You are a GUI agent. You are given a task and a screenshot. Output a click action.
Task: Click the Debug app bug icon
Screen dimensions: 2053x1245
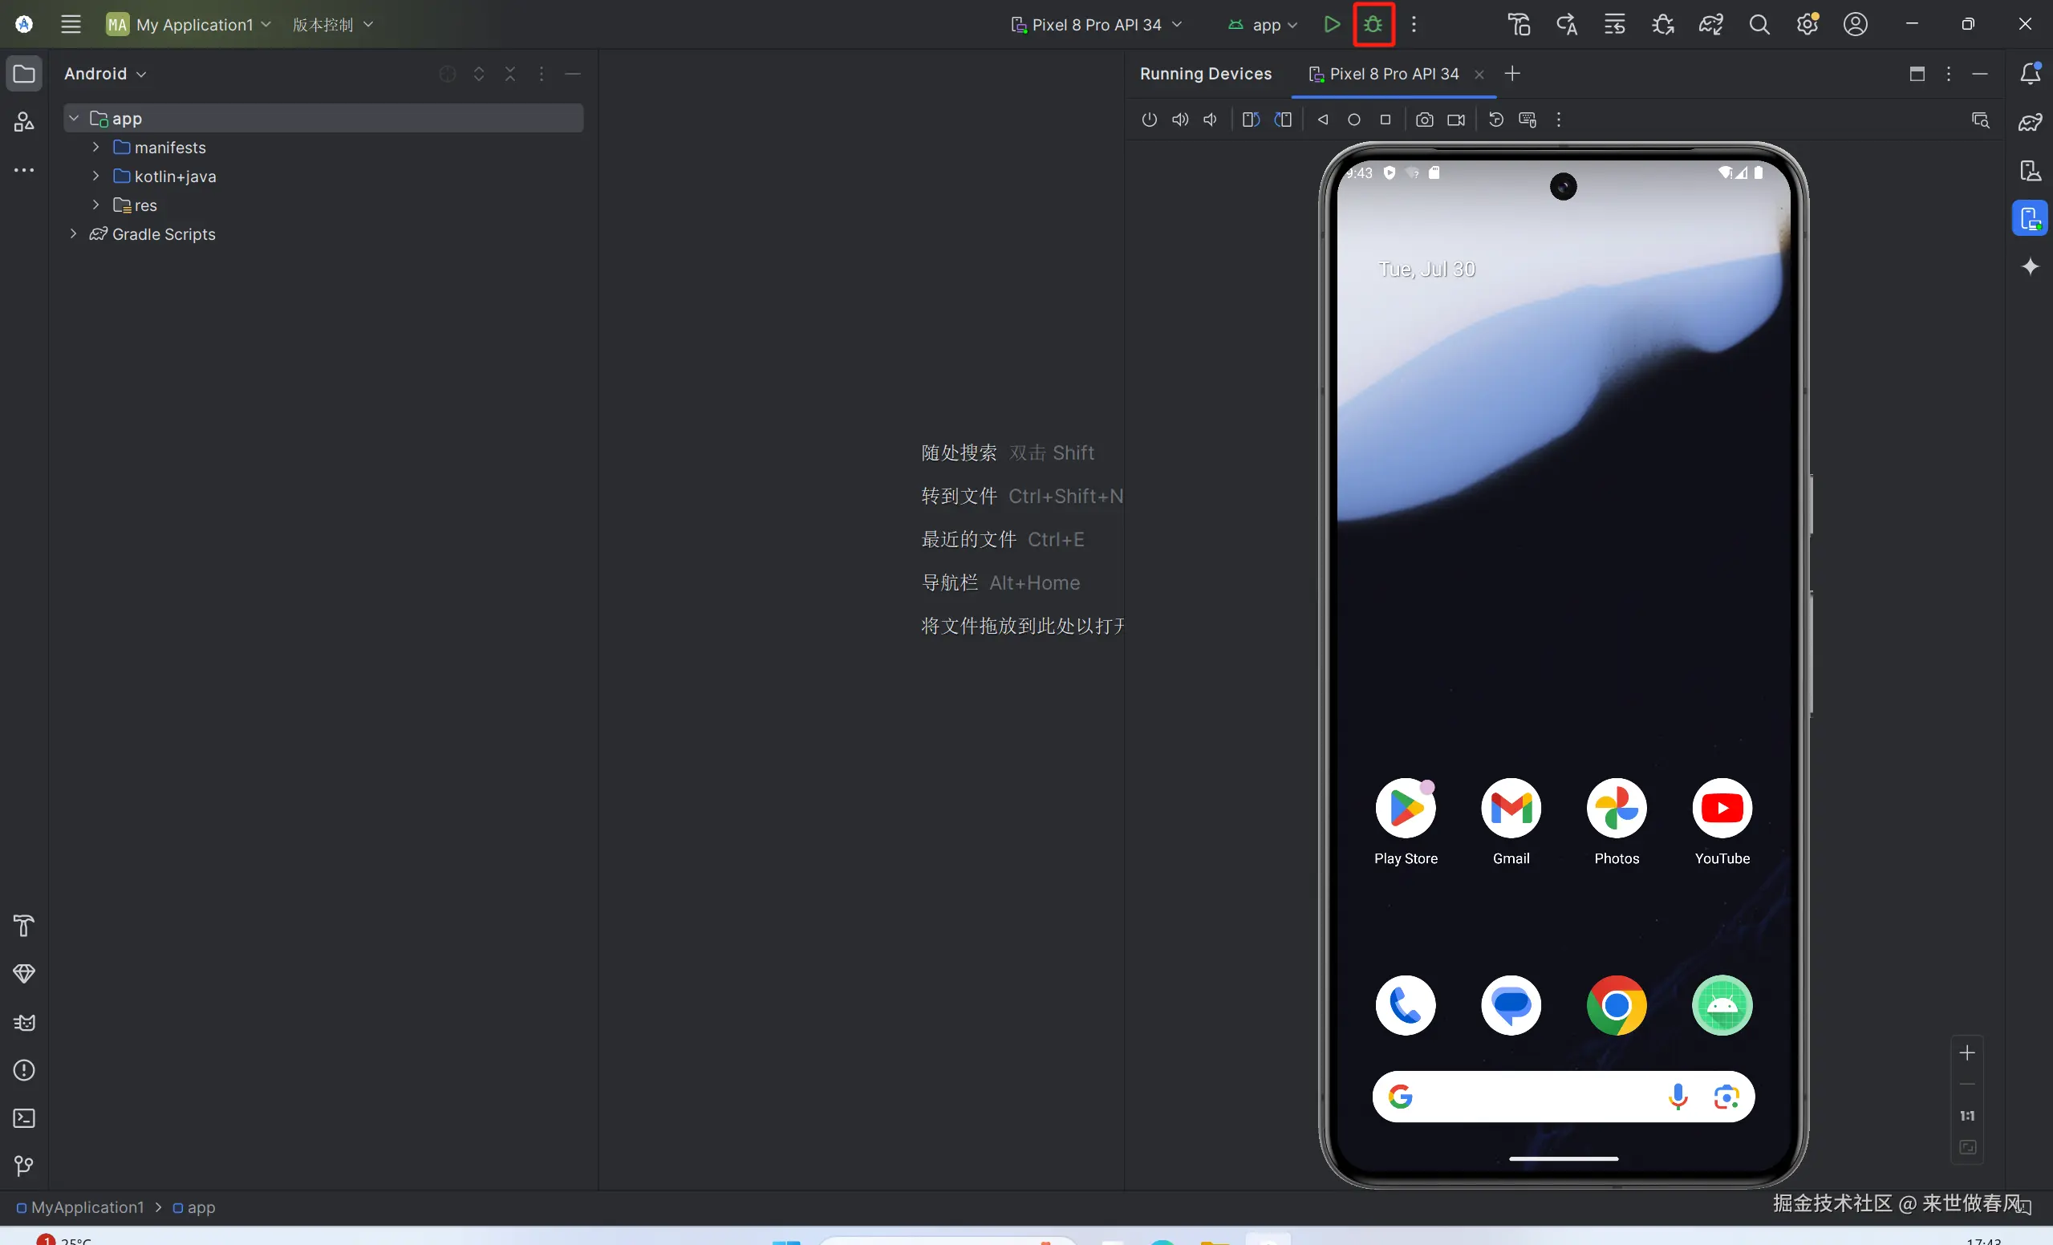[1373, 24]
